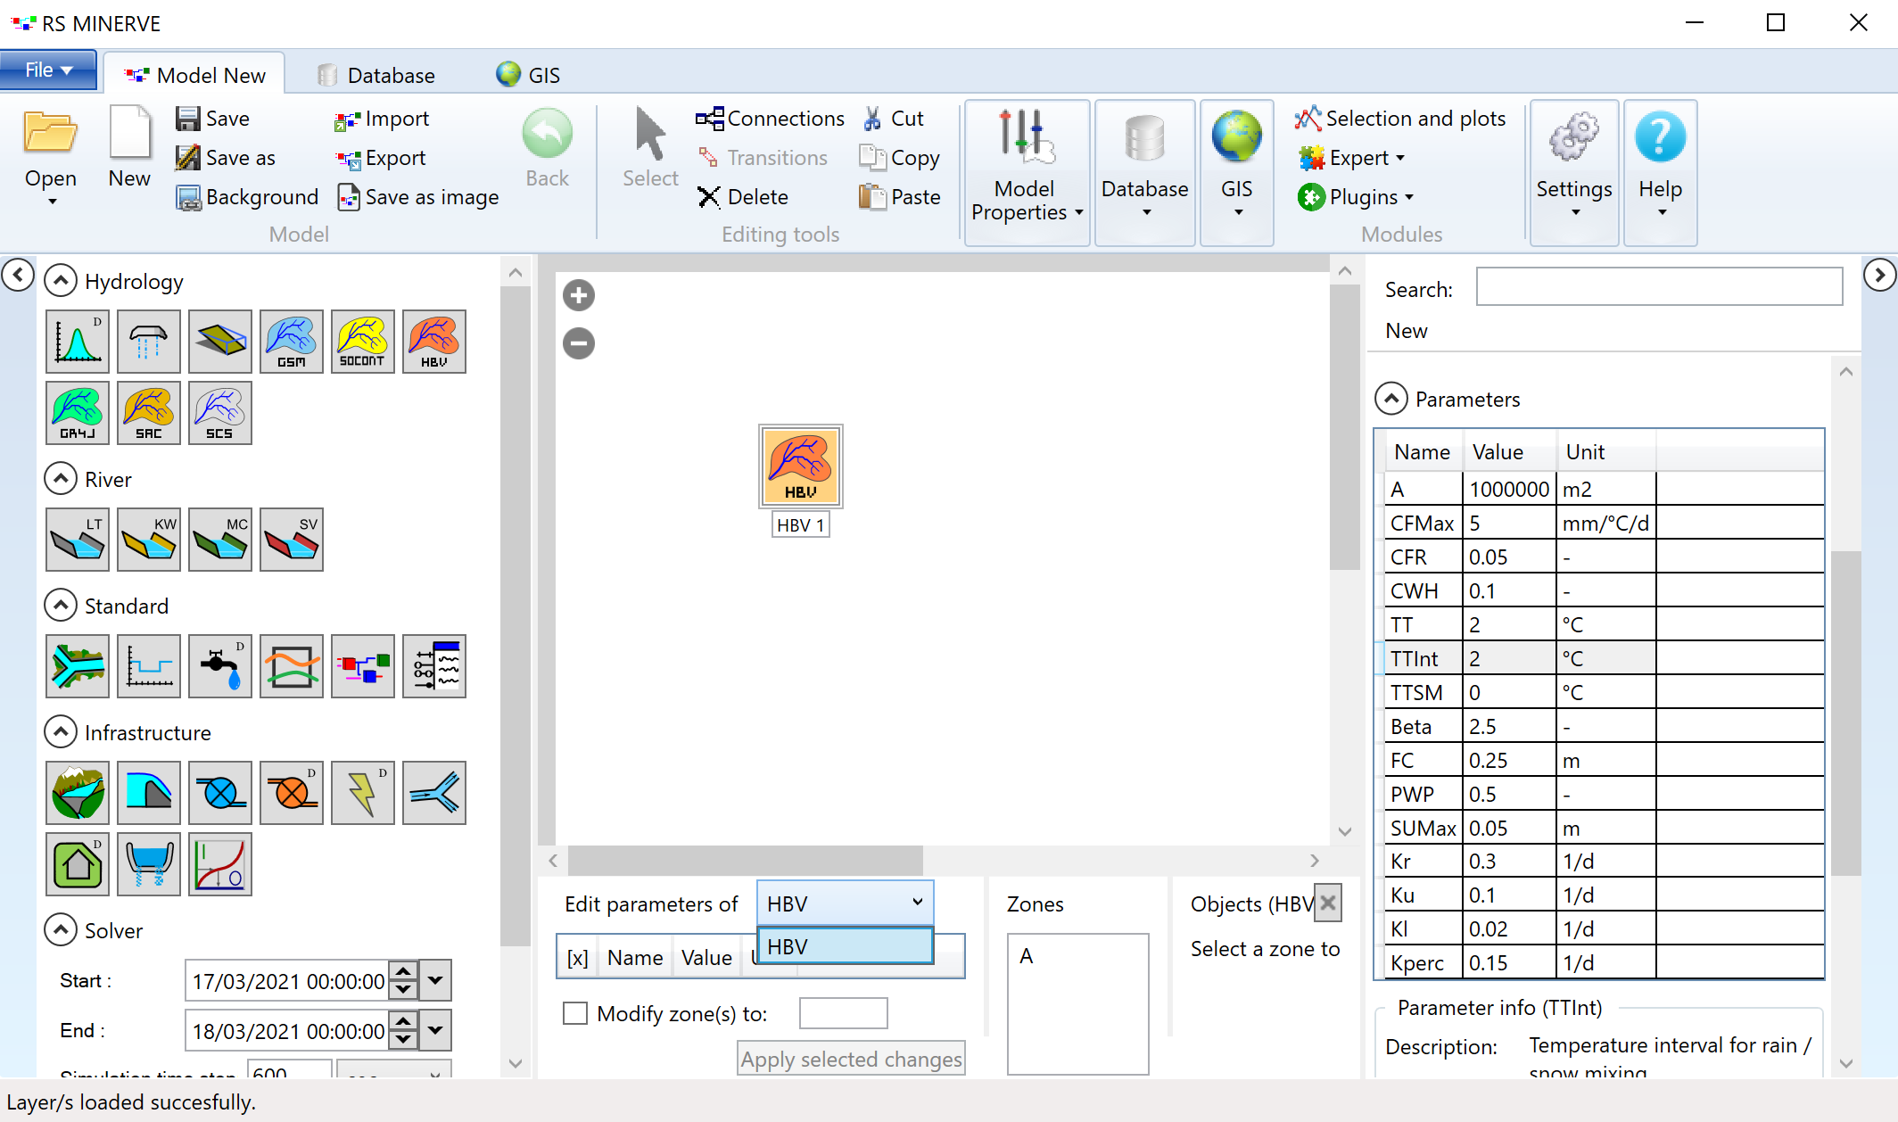Collapse the Hydrology section
Viewport: 1898px width, 1122px height.
click(60, 281)
